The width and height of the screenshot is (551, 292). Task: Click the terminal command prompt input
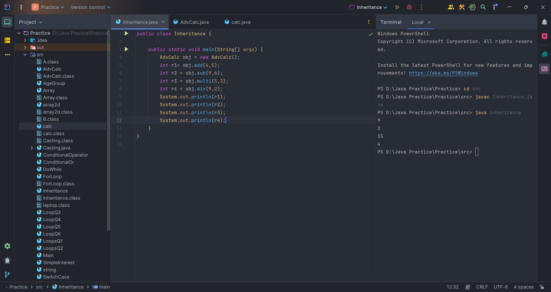coord(477,152)
